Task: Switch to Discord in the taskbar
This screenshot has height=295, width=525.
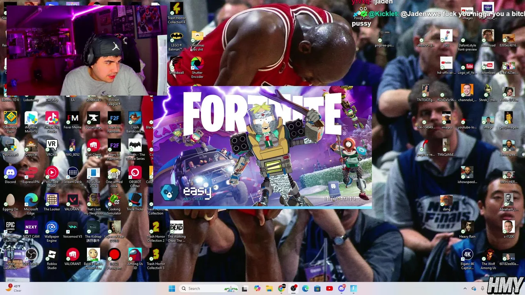Action: click(341, 288)
